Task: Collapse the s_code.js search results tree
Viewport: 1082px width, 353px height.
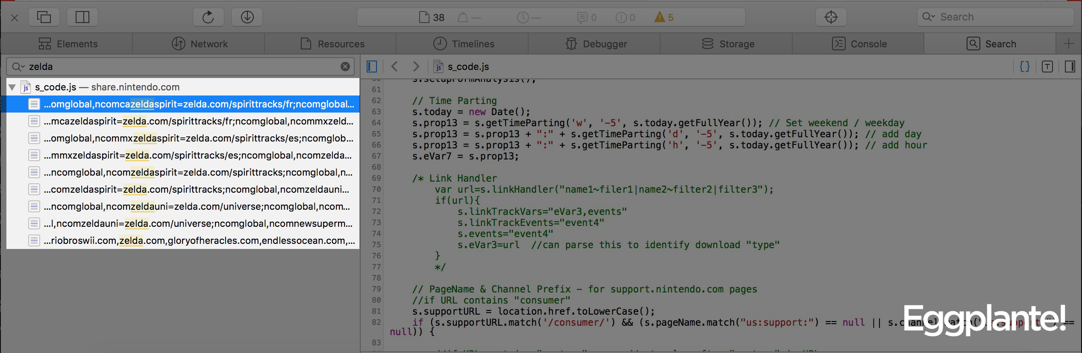Action: (12, 87)
